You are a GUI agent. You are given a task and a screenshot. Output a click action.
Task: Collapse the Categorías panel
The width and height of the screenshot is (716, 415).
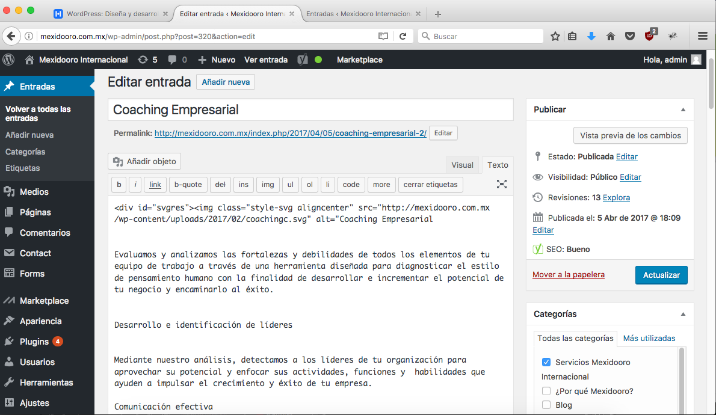pyautogui.click(x=683, y=314)
